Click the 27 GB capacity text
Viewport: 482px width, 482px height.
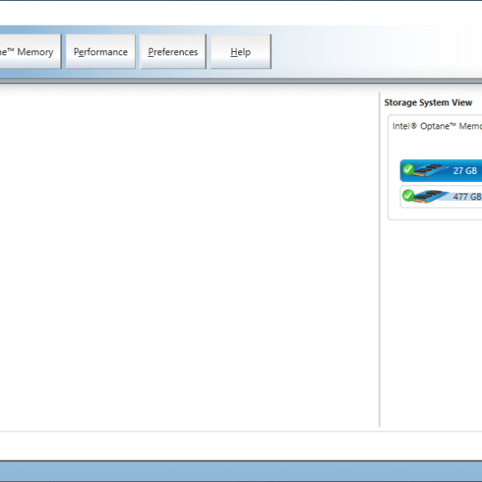point(465,171)
